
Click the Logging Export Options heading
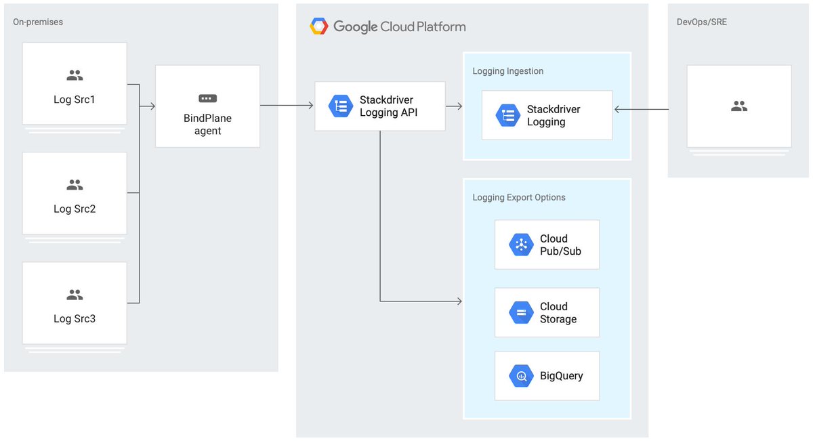[x=519, y=198]
